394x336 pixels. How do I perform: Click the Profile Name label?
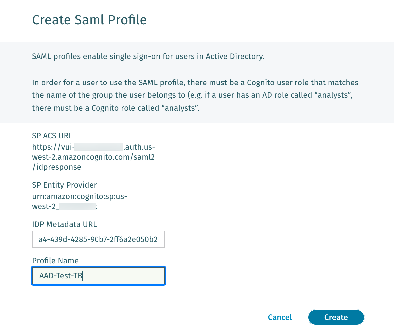point(55,261)
